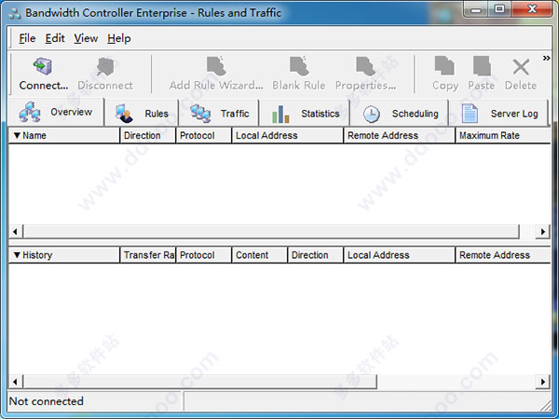Click the rules list left scroll arrow
559x419 pixels.
[15, 232]
